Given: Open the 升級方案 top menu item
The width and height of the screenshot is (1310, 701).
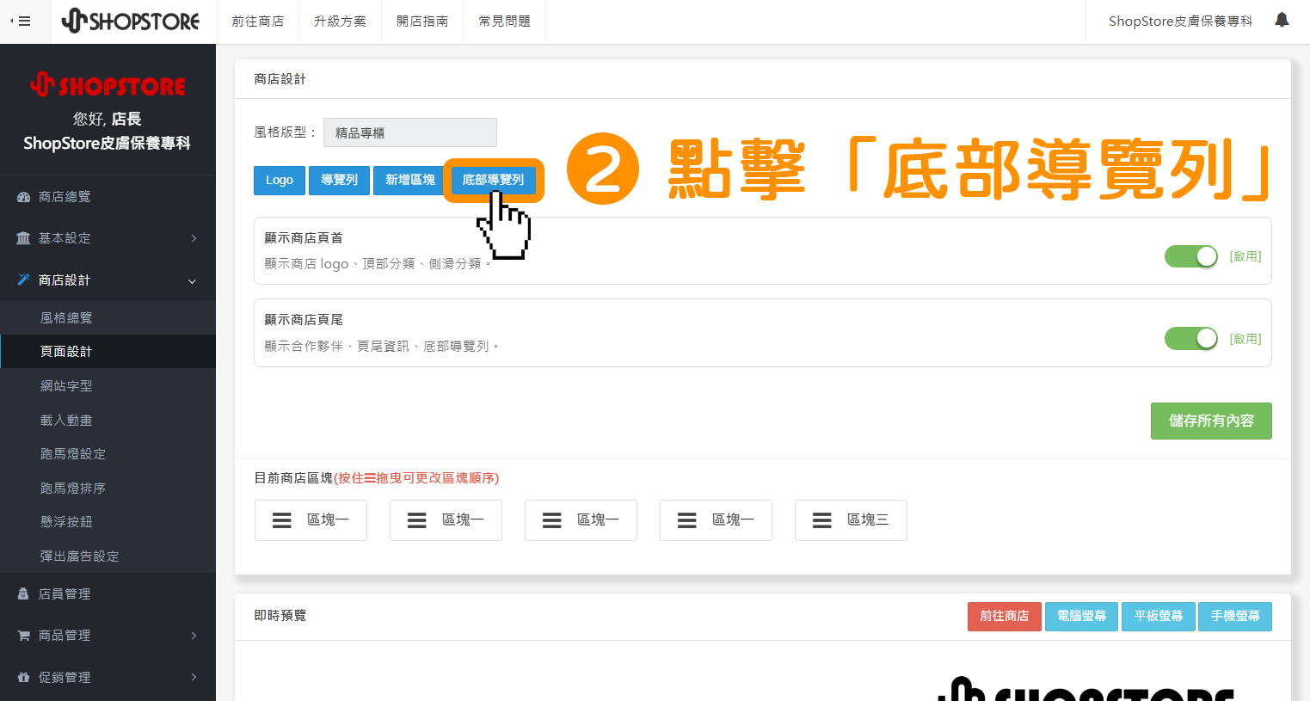Looking at the screenshot, I should 340,22.
